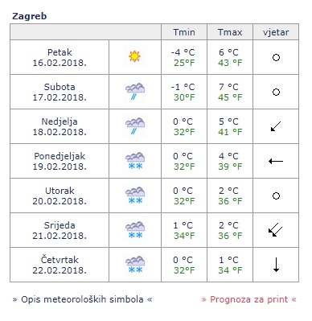Image resolution: width=312 pixels, height=321 pixels.
Task: Click the snow cloud icon for Četvrtak
Action: point(135,265)
